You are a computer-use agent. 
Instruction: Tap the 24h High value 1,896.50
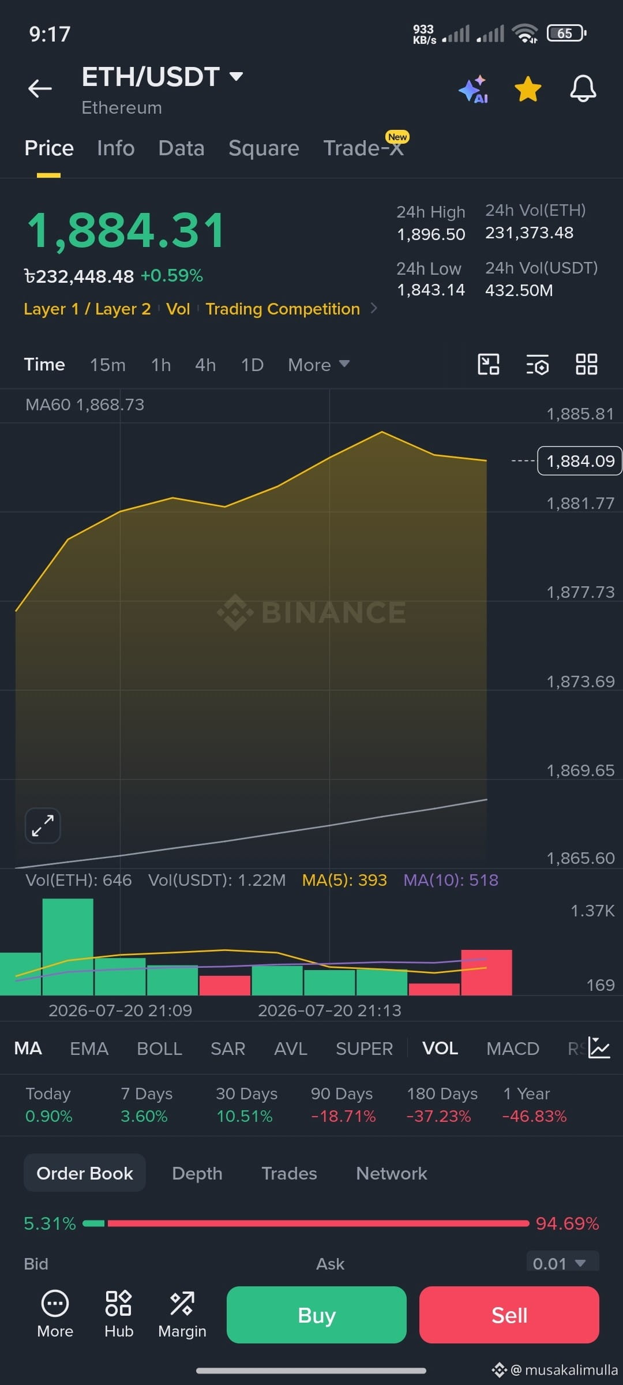431,235
